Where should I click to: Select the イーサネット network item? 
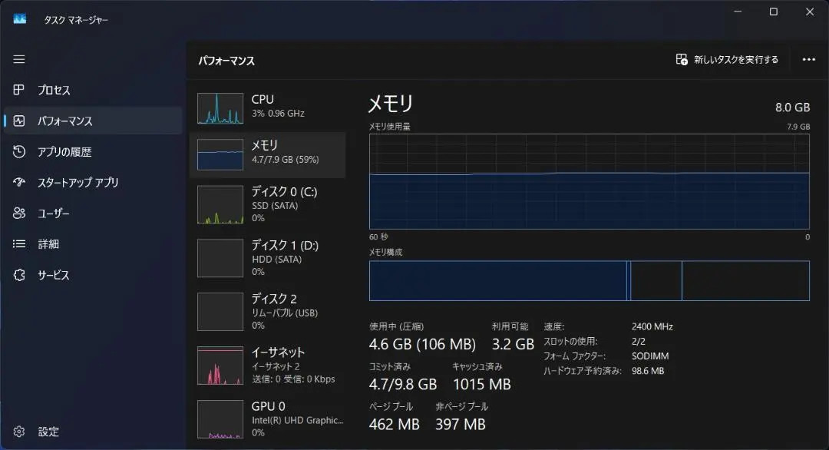coord(268,366)
